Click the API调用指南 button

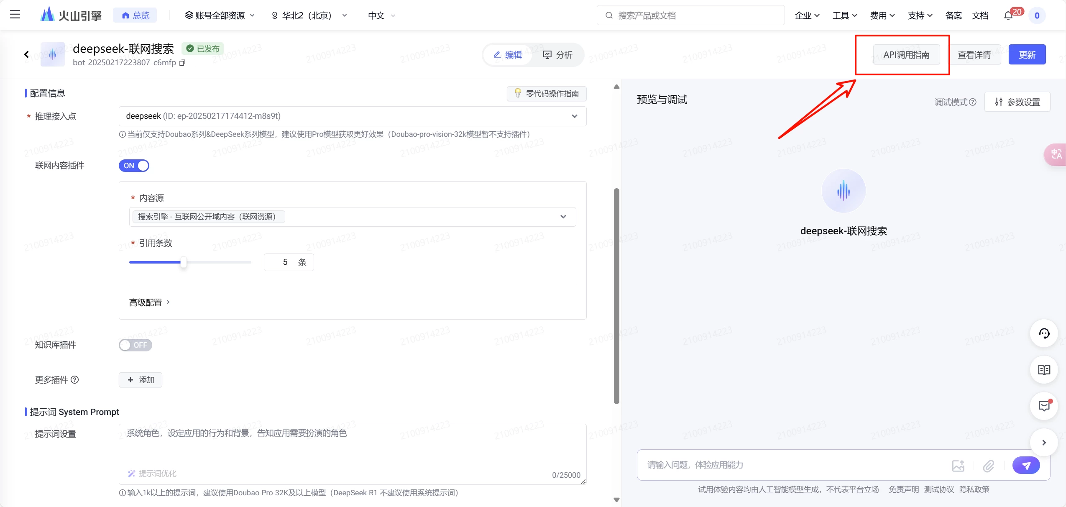click(x=906, y=55)
